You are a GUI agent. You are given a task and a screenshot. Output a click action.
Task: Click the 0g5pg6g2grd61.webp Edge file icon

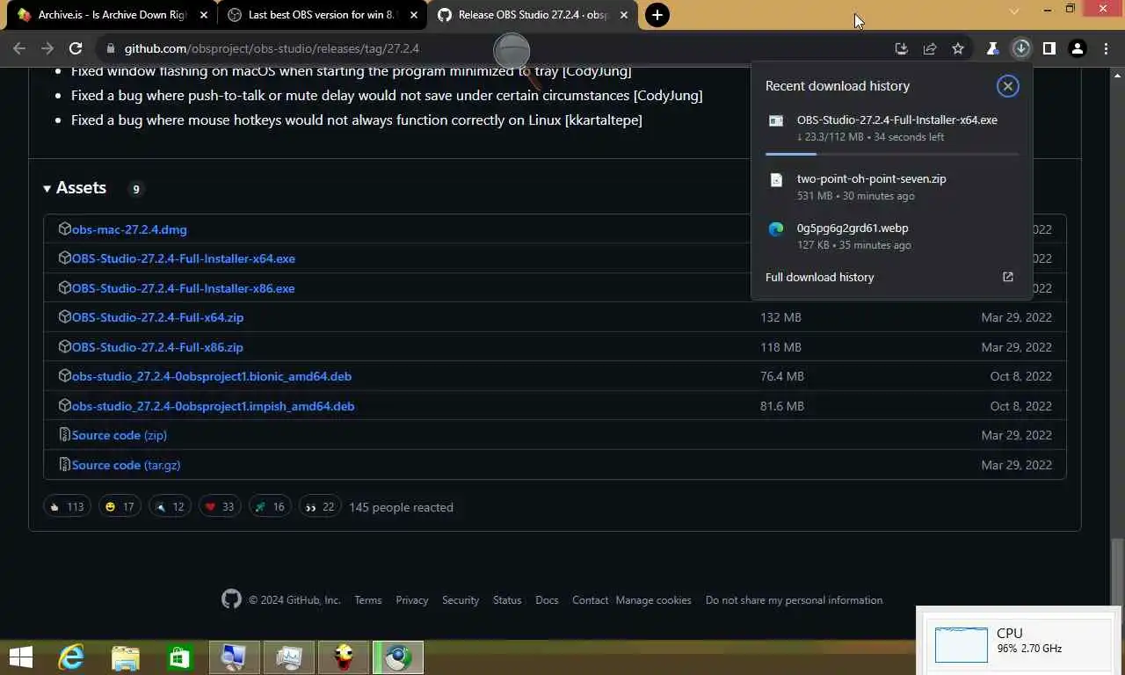pos(776,229)
